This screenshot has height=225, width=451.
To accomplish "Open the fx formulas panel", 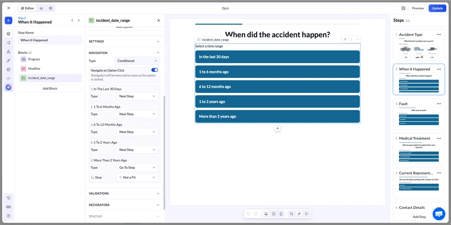I will (x=8, y=51).
